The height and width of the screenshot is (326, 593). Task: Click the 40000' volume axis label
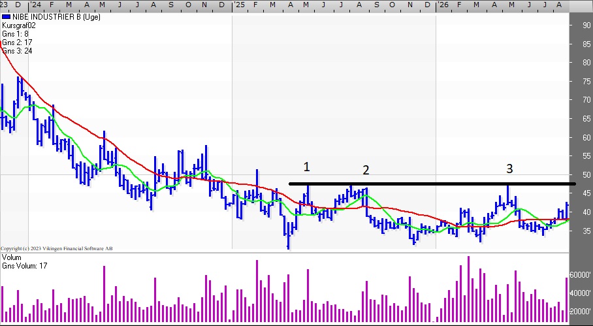point(581,293)
